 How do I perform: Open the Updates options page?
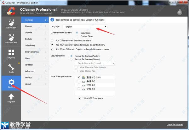35,65
